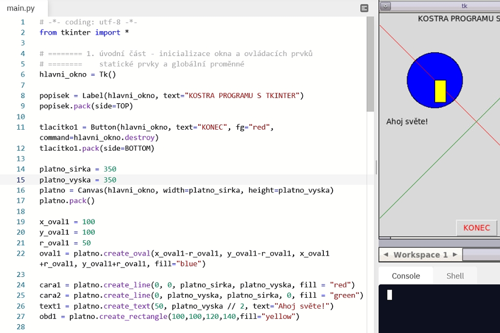The height and width of the screenshot is (333, 500).
Task: Place cursor at create_rectangle on line 27
Action: click(x=133, y=317)
